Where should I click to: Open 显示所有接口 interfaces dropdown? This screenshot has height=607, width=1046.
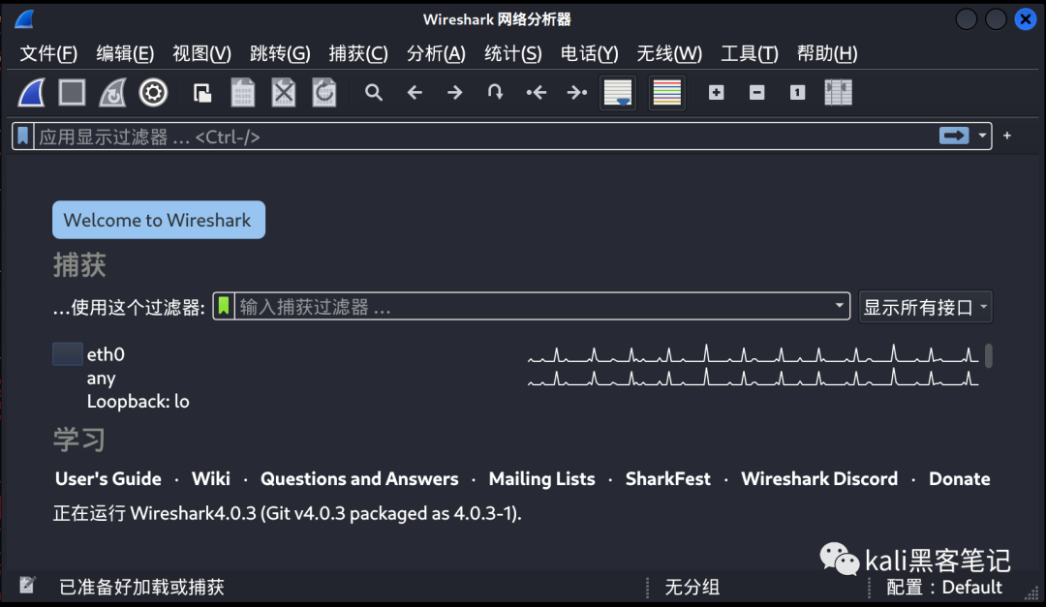[925, 307]
